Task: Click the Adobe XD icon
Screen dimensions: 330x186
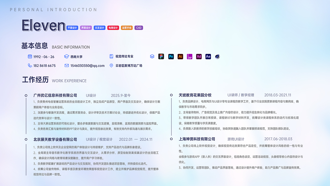Action: [199, 56]
